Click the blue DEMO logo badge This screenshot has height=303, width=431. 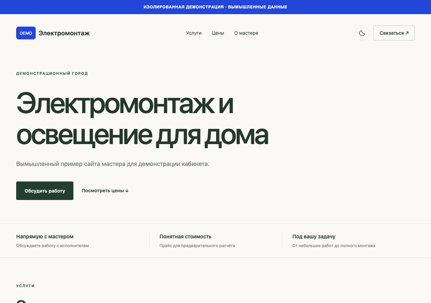point(26,33)
